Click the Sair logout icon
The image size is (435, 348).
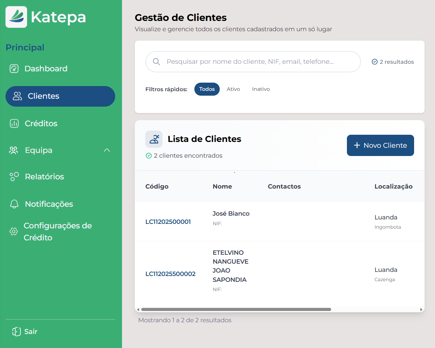(15, 332)
